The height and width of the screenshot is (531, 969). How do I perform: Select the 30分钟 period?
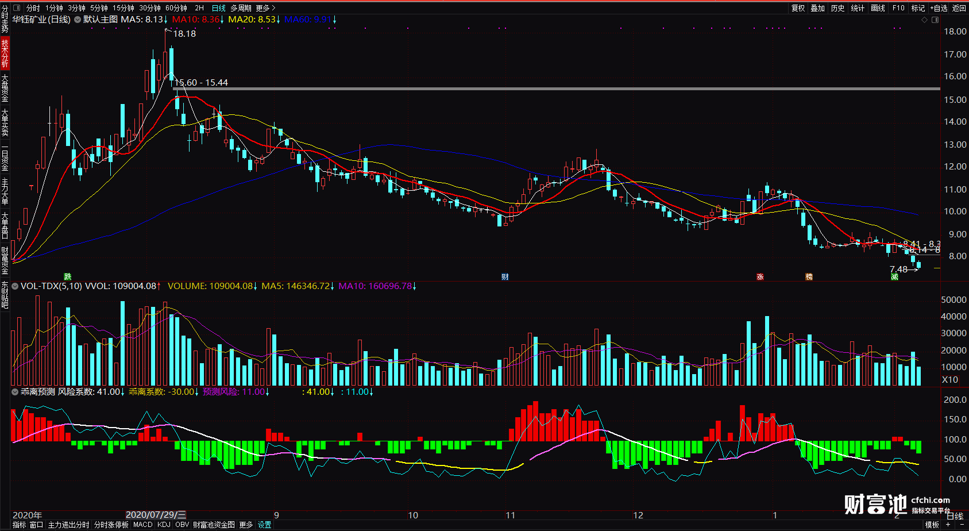tap(150, 8)
